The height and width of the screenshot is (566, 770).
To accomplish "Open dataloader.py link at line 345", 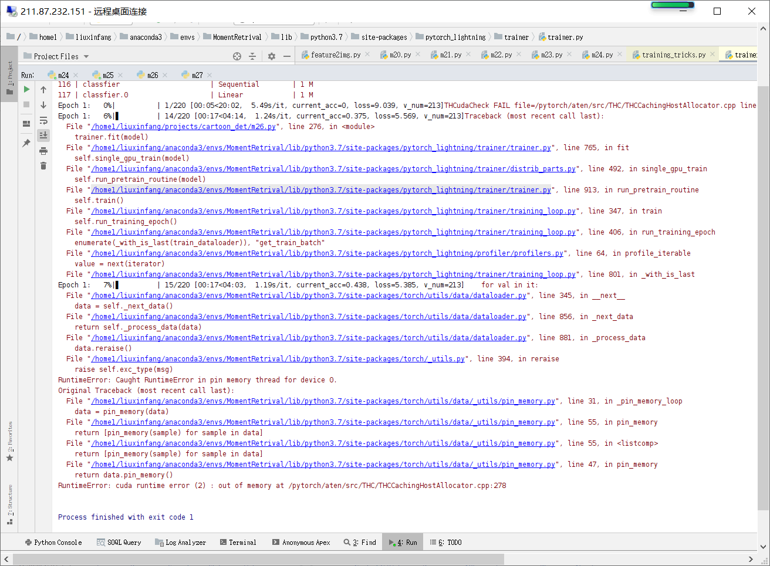I will click(309, 296).
